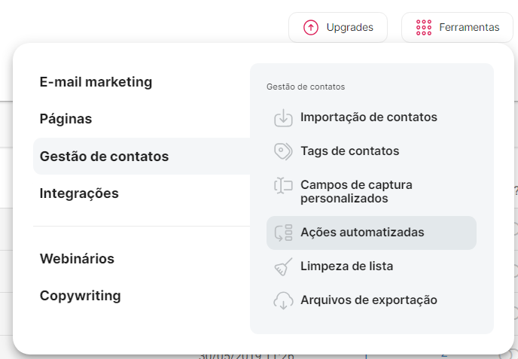Click the cloud download icon for Arquivos de exportação
The width and height of the screenshot is (518, 359).
coord(283,300)
